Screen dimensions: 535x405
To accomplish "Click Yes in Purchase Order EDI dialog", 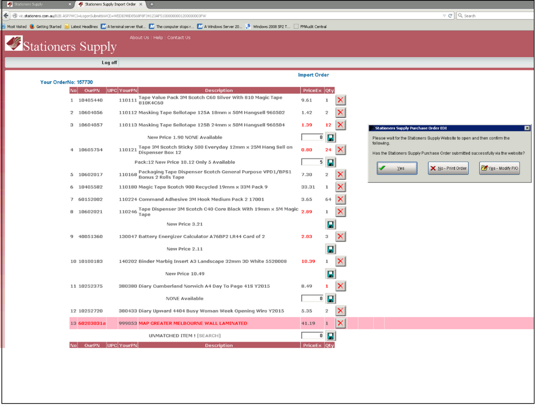I will click(397, 169).
